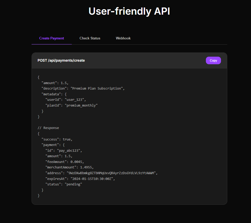The height and width of the screenshot is (223, 251).
Task: Open the Check Status tab
Action: click(x=90, y=38)
